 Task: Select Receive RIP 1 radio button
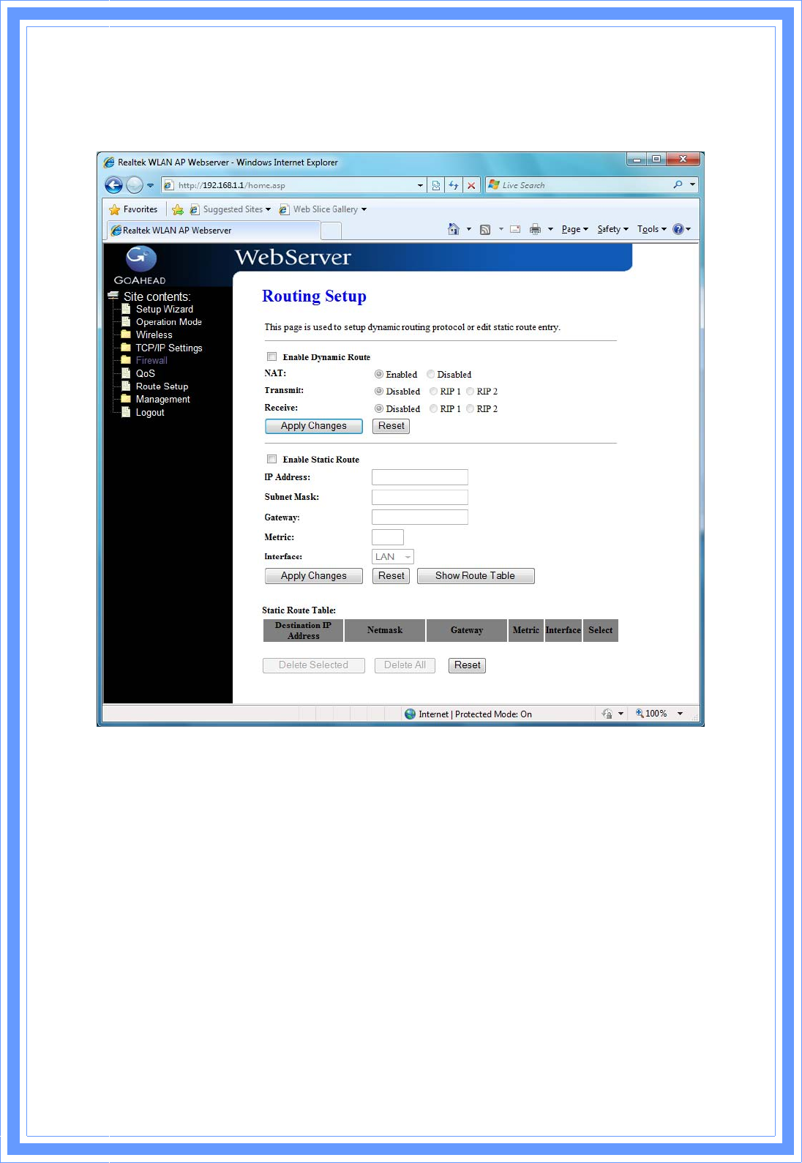point(433,408)
